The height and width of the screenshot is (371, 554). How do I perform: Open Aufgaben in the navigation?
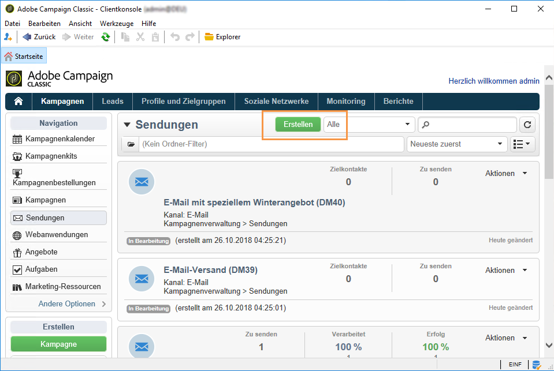59,269
